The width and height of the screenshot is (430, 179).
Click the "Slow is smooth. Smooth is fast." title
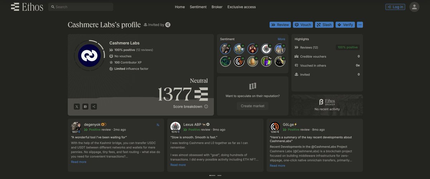[x=194, y=137]
